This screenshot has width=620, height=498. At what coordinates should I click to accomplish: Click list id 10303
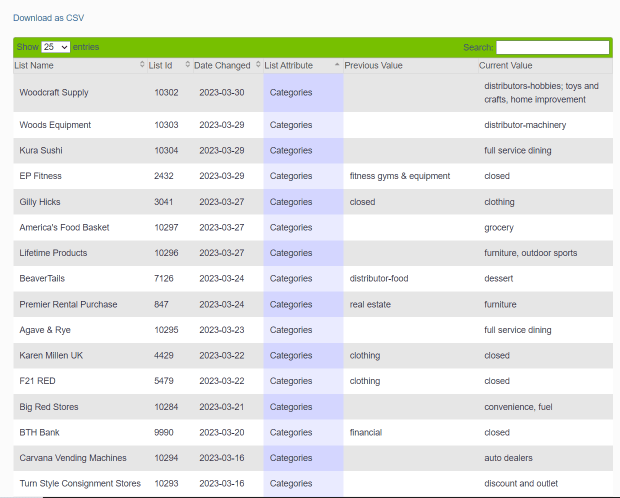pos(166,125)
